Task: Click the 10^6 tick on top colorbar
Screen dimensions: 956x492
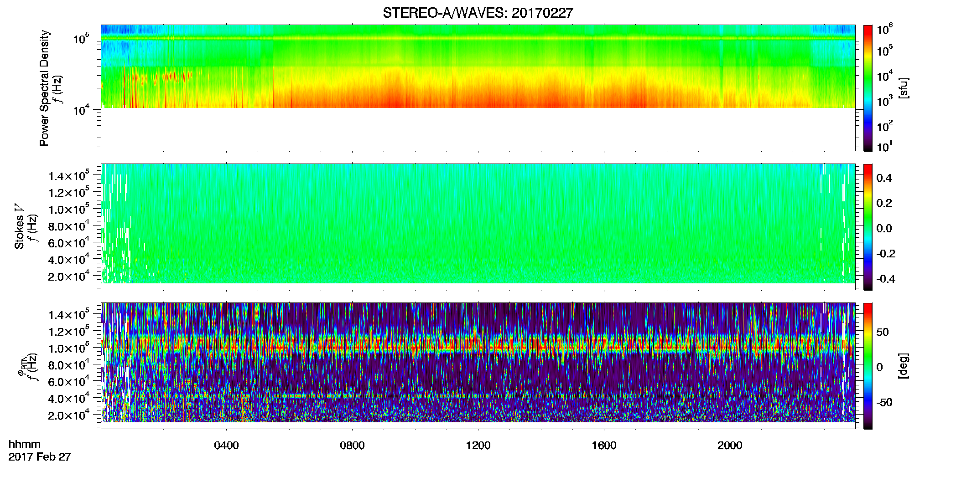Action: coord(885,30)
